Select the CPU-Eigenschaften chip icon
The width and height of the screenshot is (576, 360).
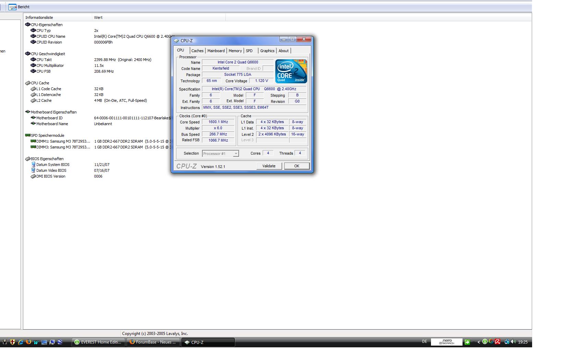click(x=28, y=25)
